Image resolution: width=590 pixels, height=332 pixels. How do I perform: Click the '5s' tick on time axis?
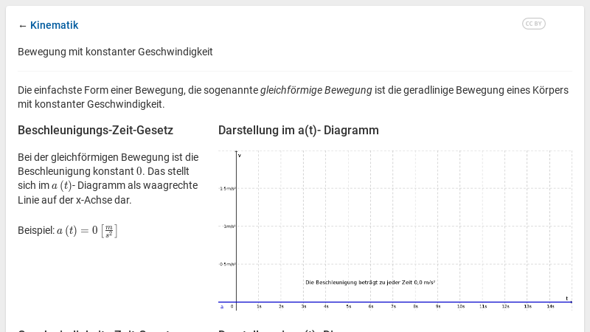348,306
